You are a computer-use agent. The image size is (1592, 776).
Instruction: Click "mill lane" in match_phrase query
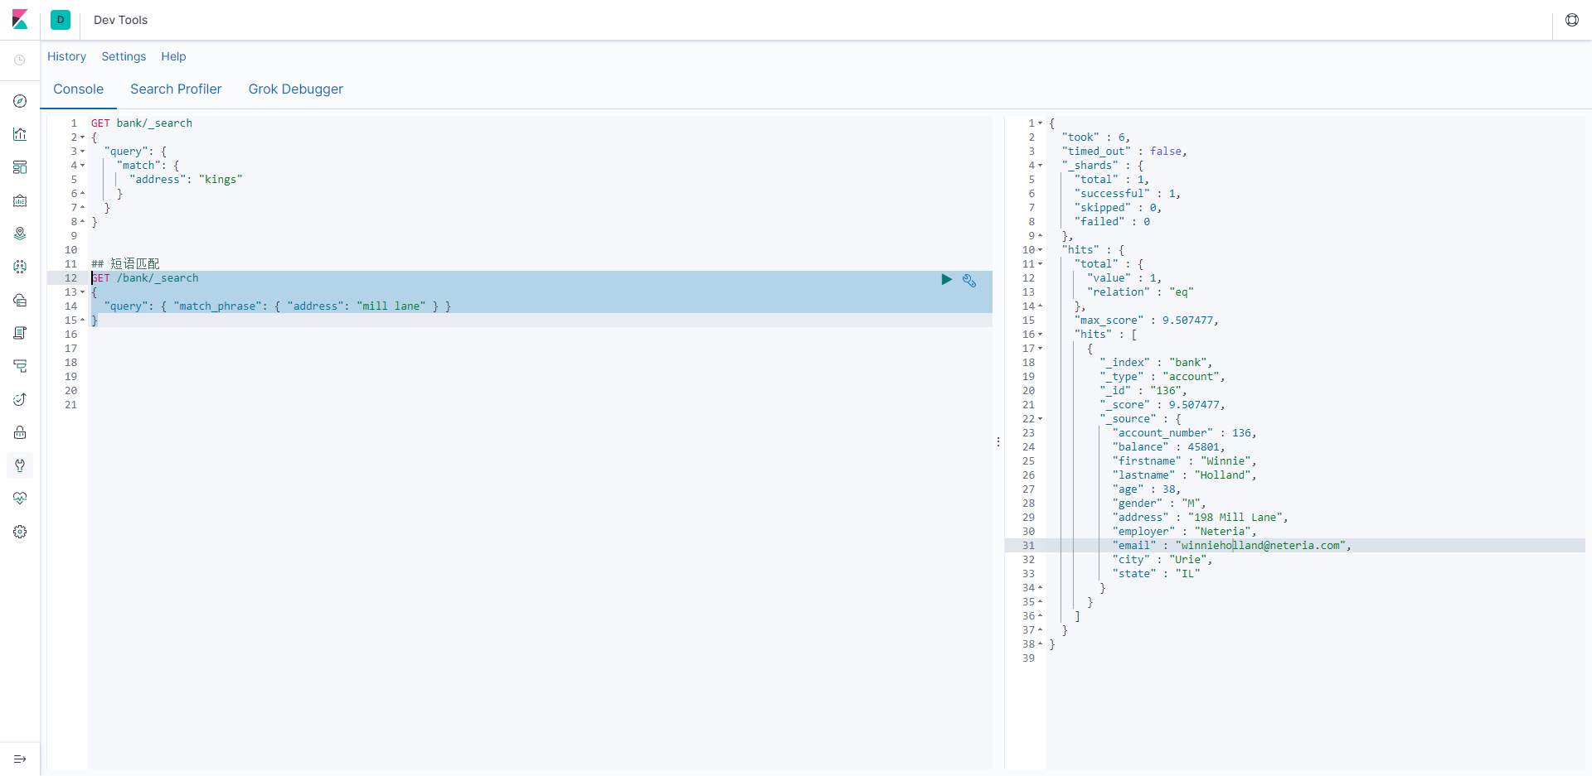click(391, 306)
